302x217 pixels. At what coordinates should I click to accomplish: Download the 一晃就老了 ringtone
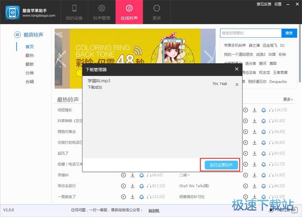(x=132, y=197)
